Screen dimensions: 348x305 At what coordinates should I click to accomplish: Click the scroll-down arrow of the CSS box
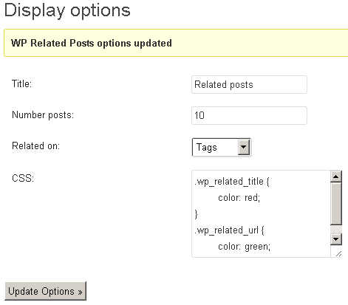(335, 239)
